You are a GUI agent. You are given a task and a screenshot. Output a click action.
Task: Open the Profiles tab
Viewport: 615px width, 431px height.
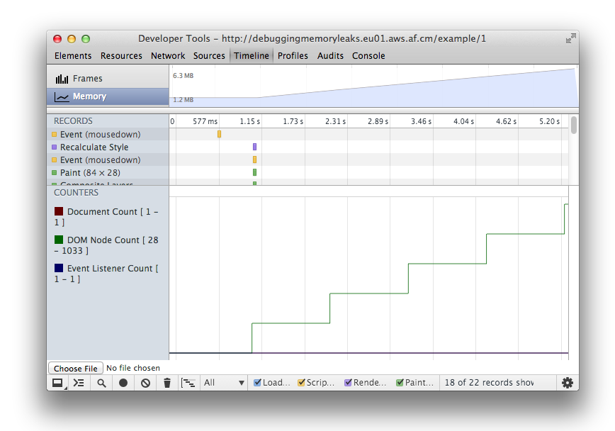(293, 56)
